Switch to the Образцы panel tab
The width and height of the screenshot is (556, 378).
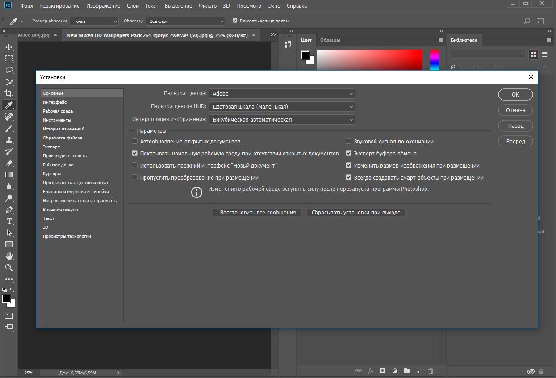330,40
